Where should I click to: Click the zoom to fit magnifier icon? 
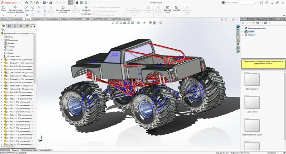point(113,23)
